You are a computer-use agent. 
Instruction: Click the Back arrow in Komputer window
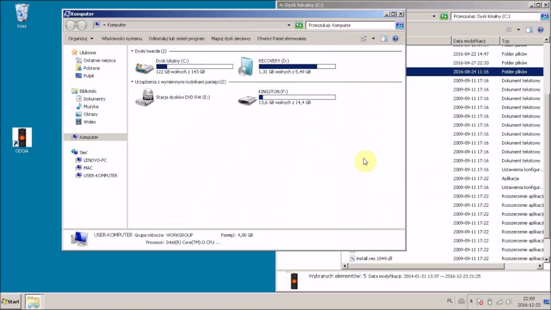coord(71,25)
